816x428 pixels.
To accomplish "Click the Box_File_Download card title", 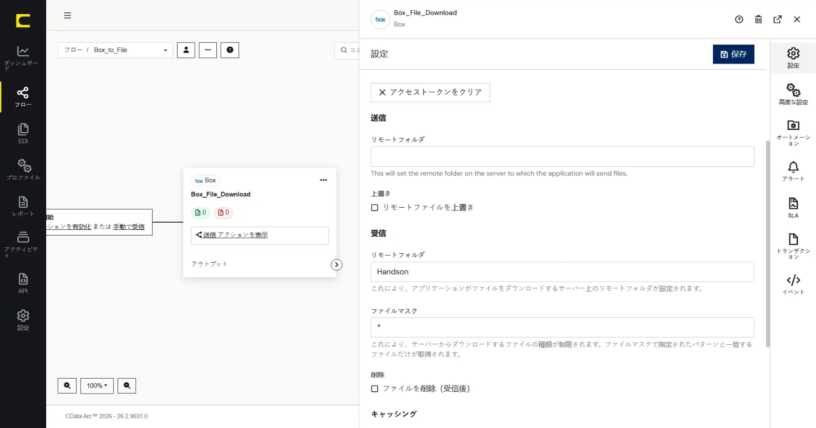I will tap(221, 194).
